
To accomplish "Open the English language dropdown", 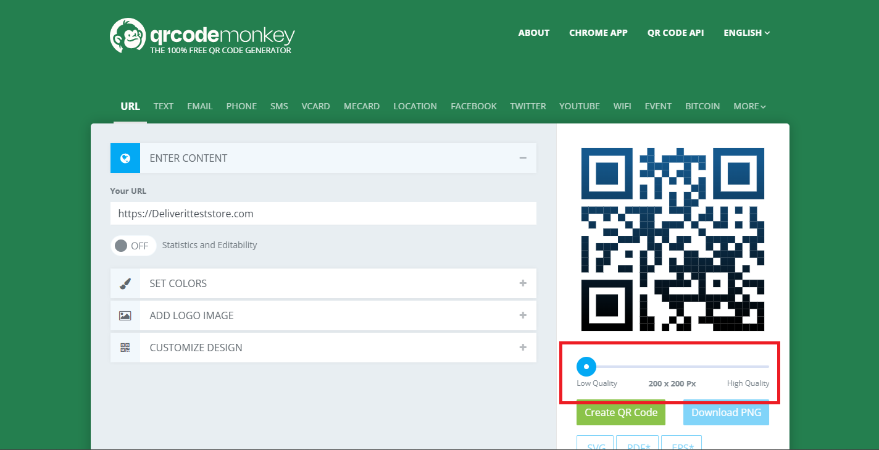I will click(x=747, y=33).
